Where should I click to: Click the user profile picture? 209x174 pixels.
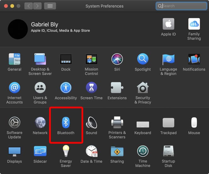tap(18, 29)
